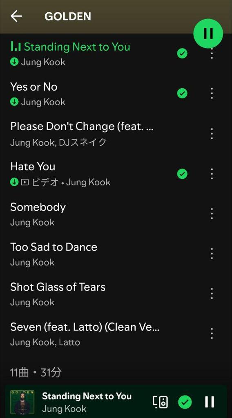The width and height of the screenshot is (232, 418).
Task: Open more options for Yes or No
Action: tap(212, 93)
